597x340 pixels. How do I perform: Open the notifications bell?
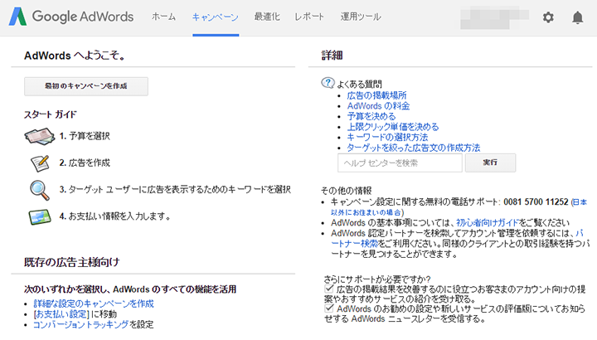tap(578, 17)
